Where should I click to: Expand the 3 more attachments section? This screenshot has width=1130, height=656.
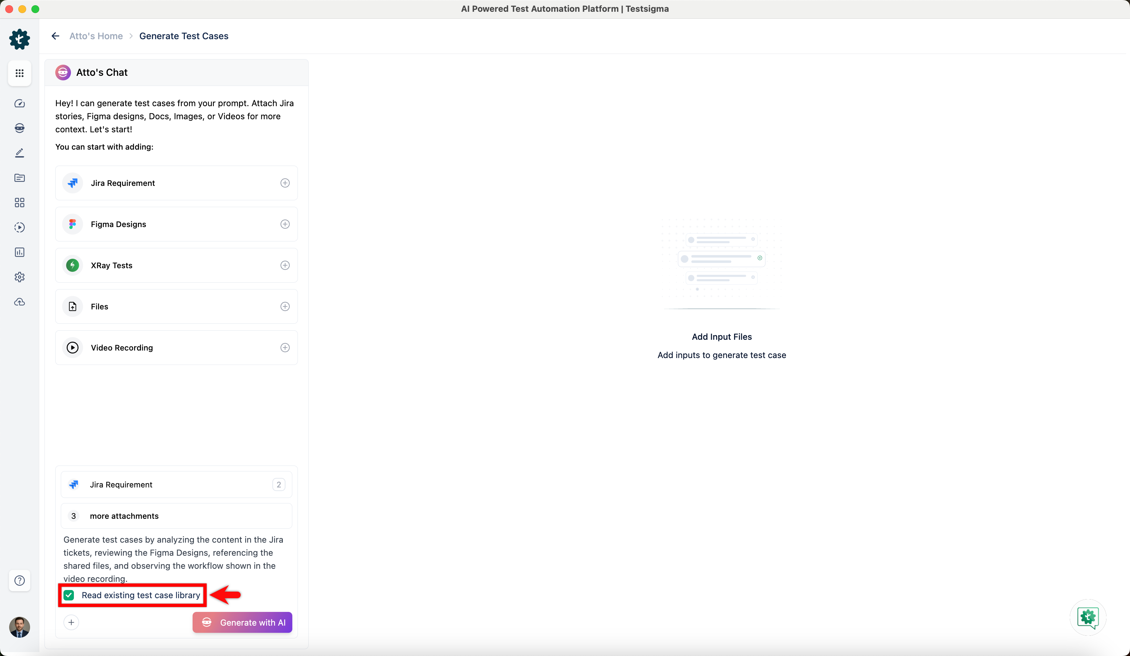pyautogui.click(x=176, y=516)
